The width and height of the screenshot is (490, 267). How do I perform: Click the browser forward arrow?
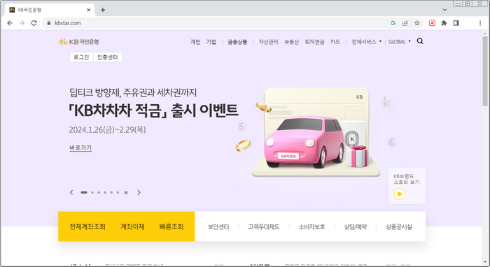tap(22, 23)
